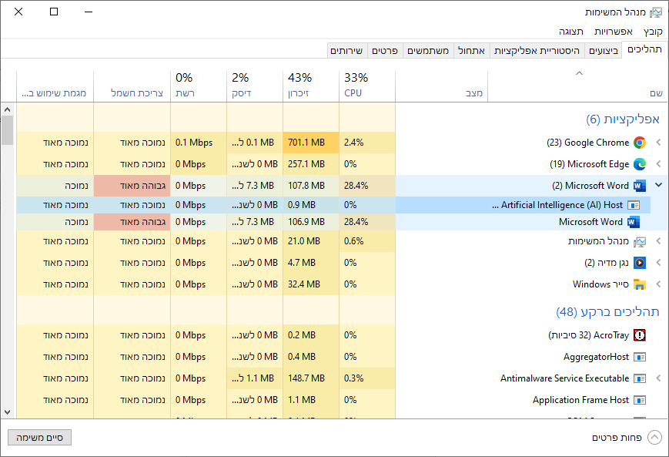669x457 pixels.
Task: Collapse details with פחות פרטים chevron
Action: (654, 437)
